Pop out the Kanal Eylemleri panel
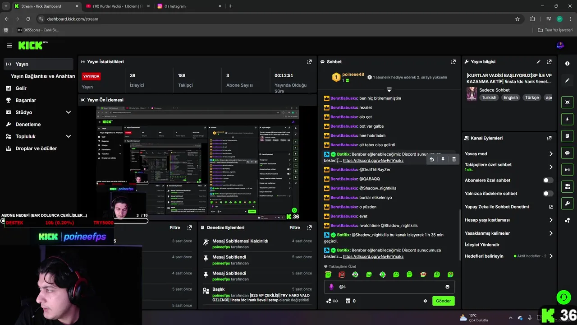Screen dimensions: 577x325 pos(549,138)
